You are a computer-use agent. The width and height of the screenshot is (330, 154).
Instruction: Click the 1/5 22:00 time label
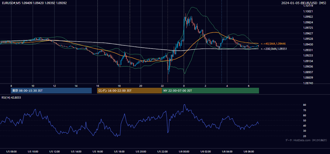pyautogui.click(x=162, y=151)
